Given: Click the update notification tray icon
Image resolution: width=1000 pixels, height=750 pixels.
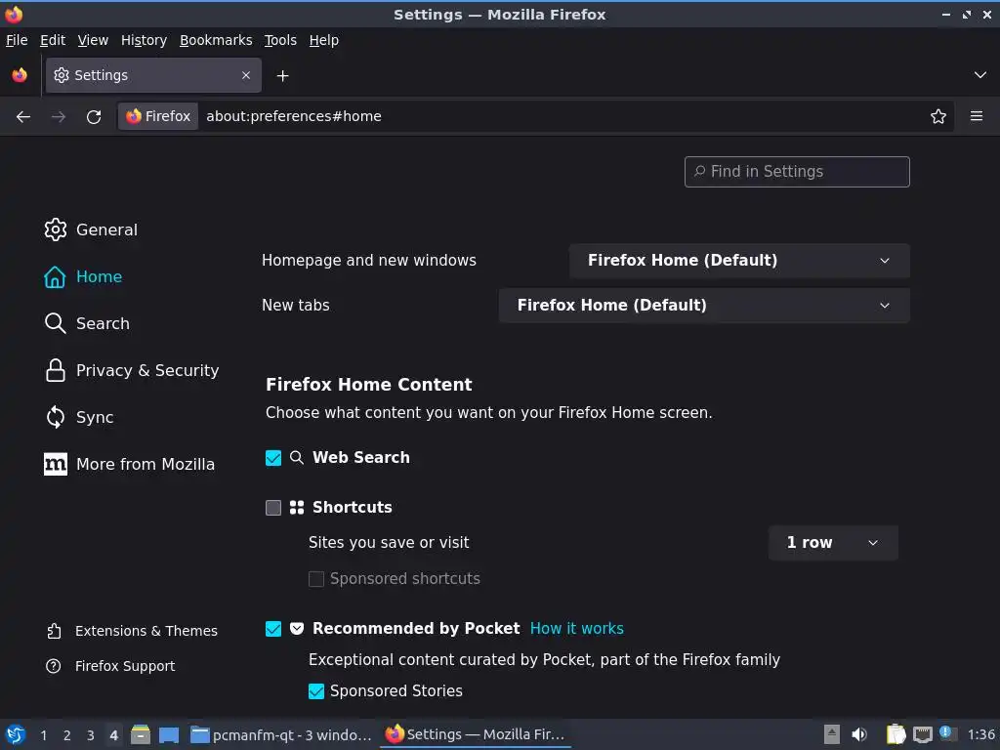Looking at the screenshot, I should point(947,733).
